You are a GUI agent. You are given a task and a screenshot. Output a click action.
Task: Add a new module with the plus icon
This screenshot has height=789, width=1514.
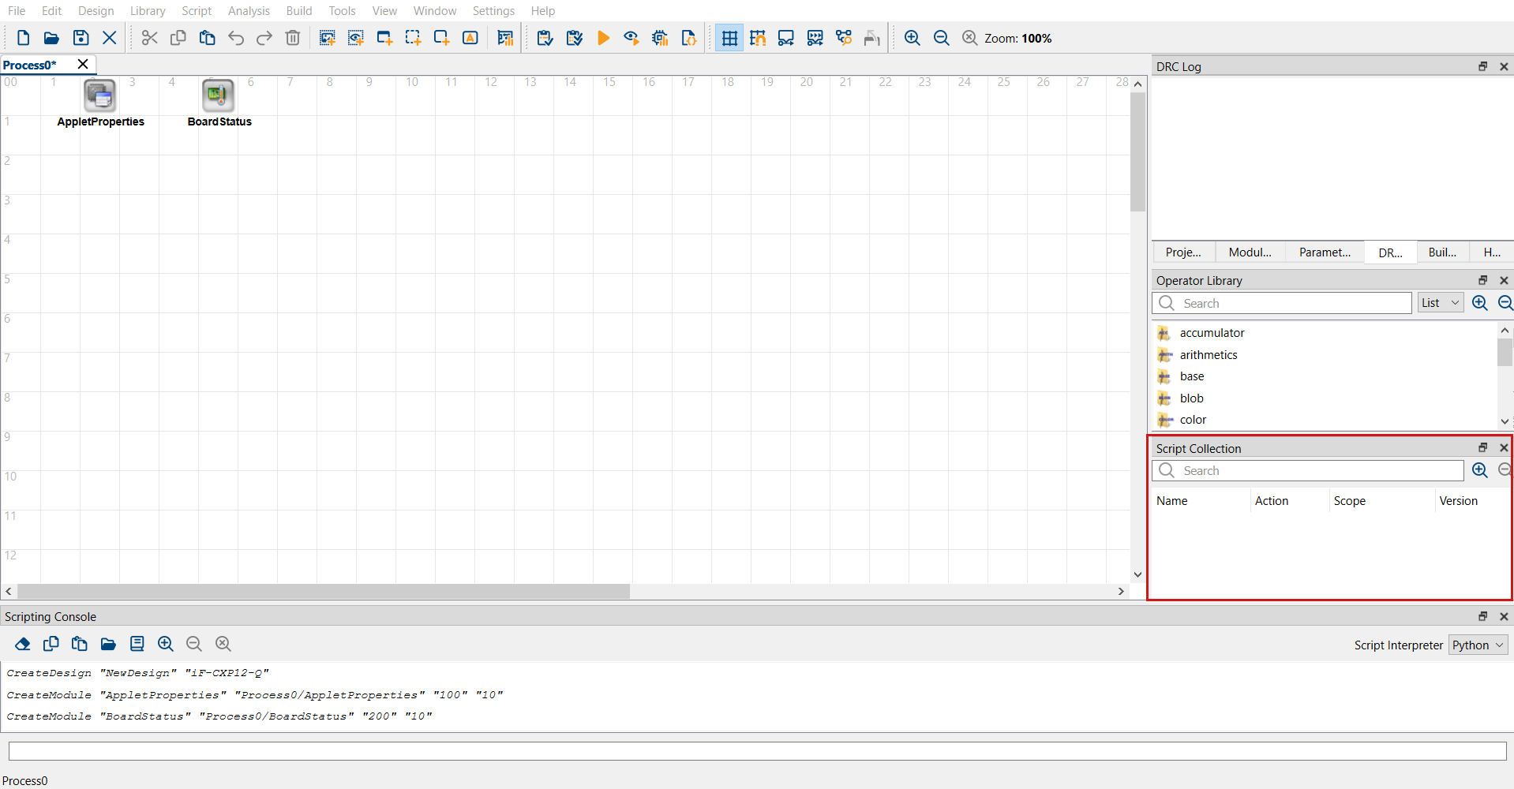(384, 37)
